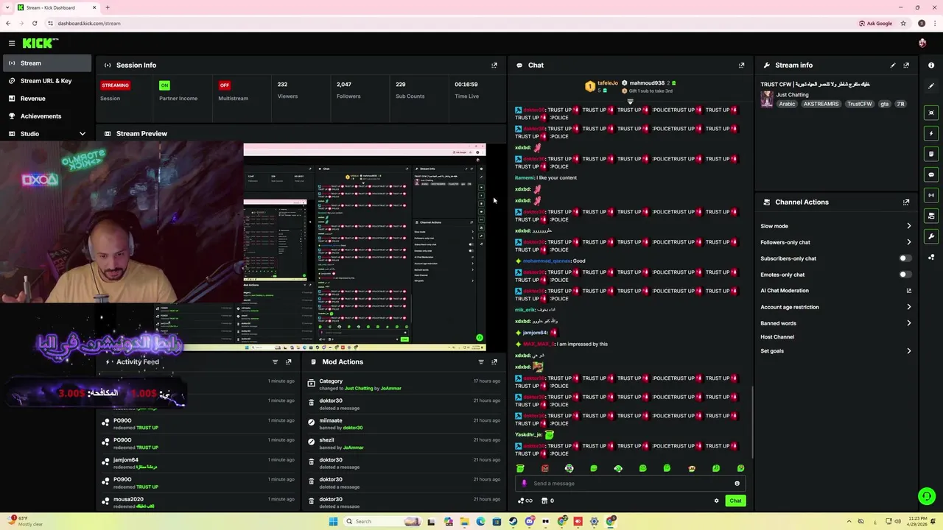Click the AKSTREAMRS stream tag

click(821, 104)
